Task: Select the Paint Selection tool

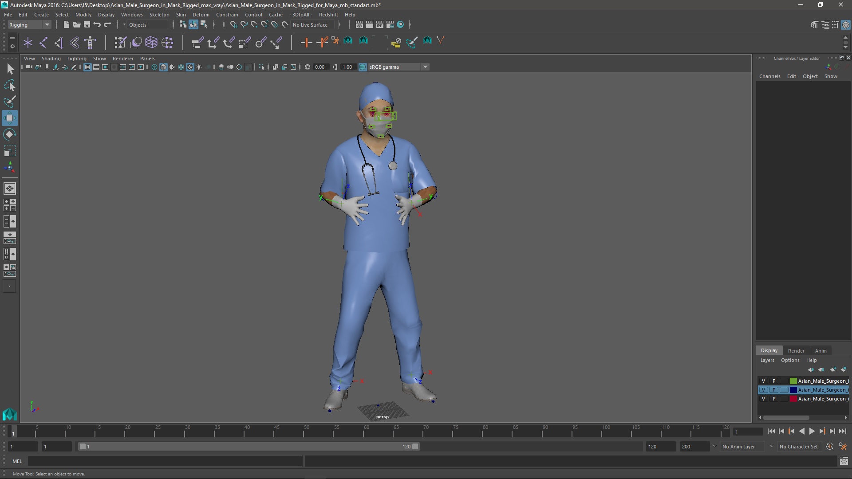Action: pyautogui.click(x=10, y=102)
